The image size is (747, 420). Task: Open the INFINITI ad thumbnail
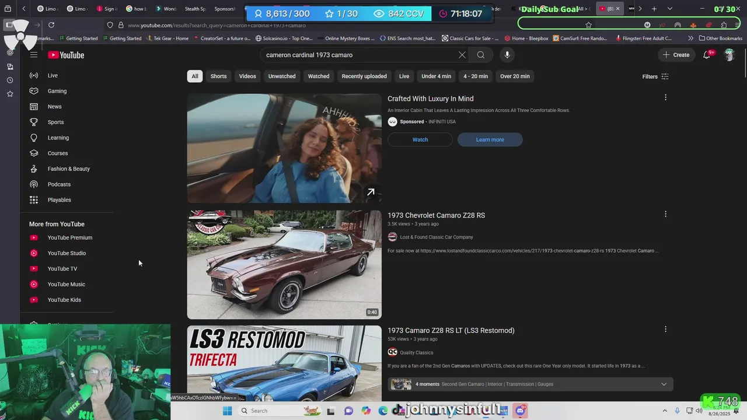(284, 148)
